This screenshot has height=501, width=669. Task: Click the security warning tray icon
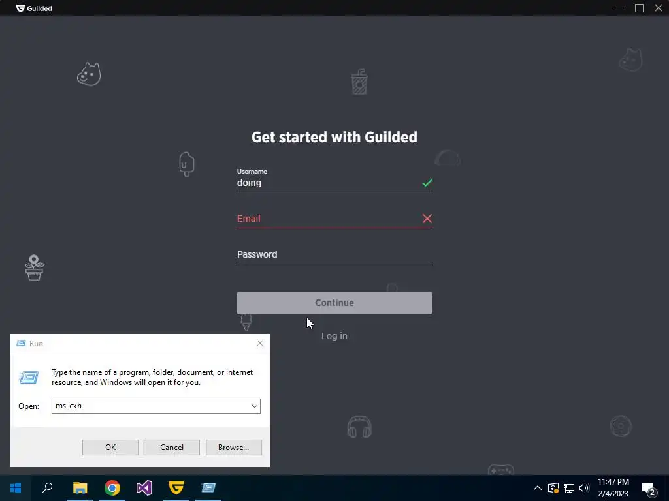click(x=553, y=488)
